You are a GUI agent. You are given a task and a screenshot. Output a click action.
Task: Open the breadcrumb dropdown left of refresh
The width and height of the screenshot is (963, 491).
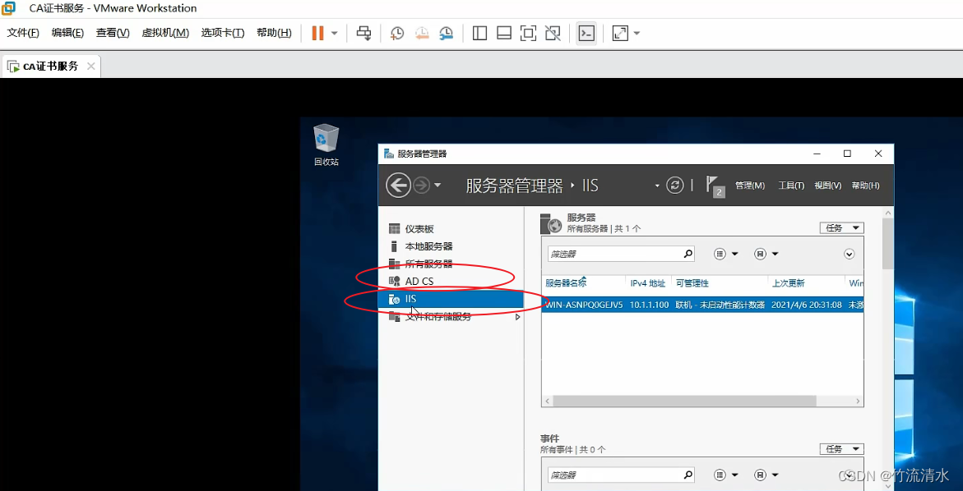(x=656, y=185)
